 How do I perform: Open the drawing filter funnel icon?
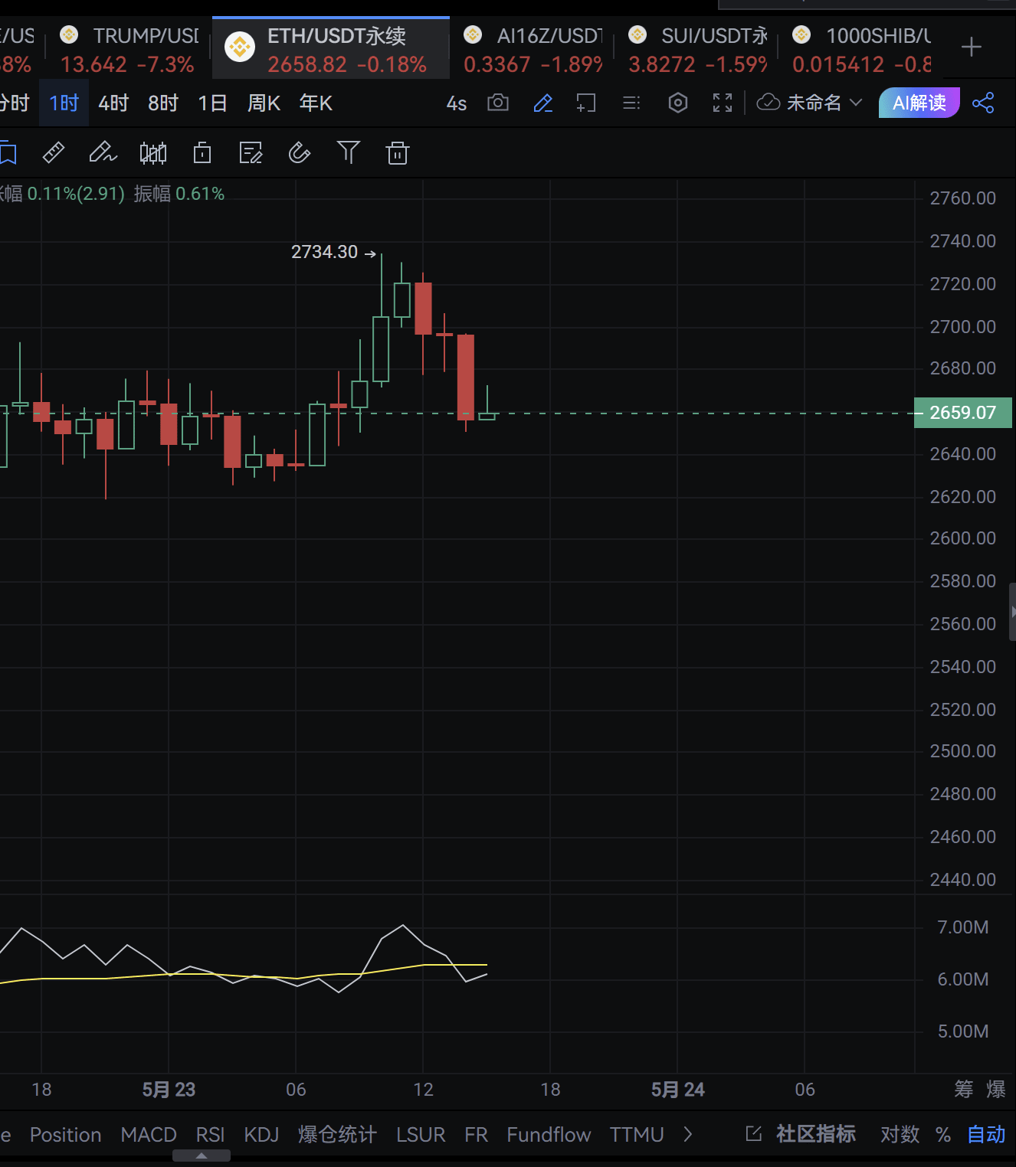tap(349, 152)
